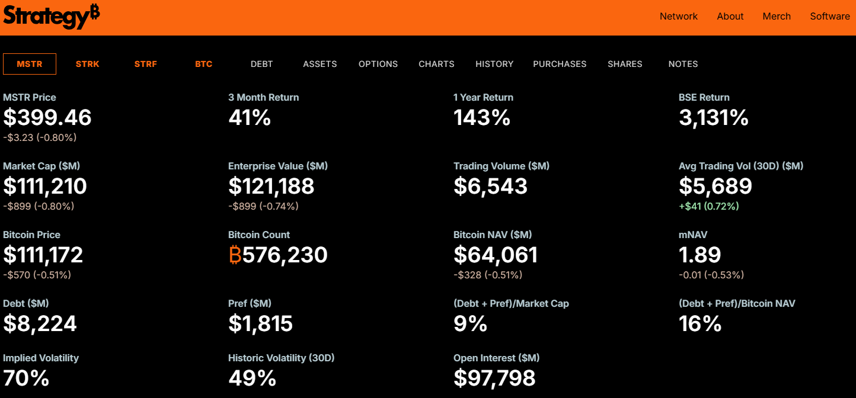
Task: Click the MSTR Price value $399.46
Action: pos(47,118)
